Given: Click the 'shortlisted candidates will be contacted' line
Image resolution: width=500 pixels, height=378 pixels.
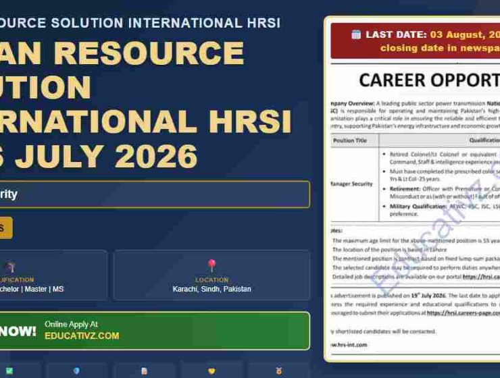Looking at the screenshot, I should click(385, 331).
